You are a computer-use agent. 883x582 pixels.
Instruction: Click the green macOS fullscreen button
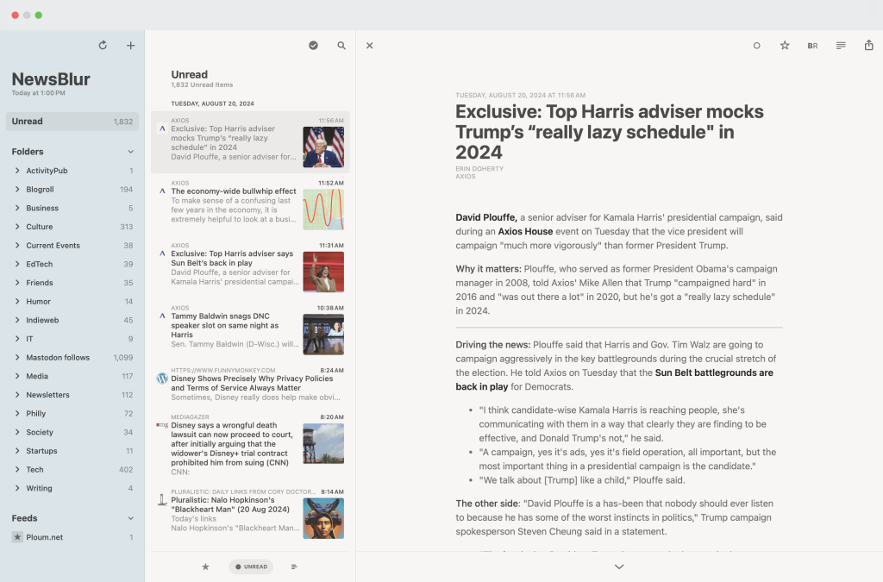[38, 16]
